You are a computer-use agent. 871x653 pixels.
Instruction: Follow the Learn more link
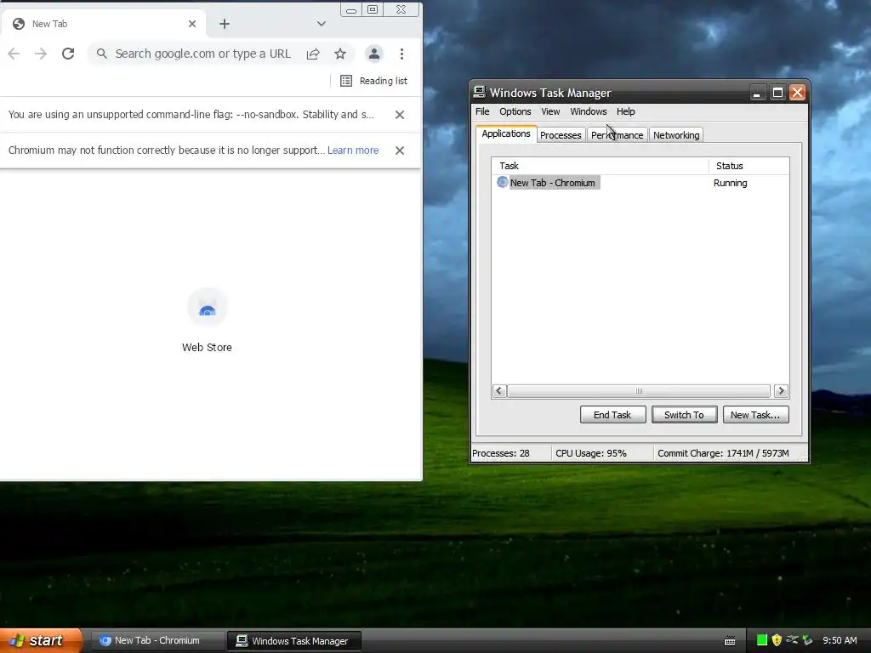pyautogui.click(x=353, y=150)
